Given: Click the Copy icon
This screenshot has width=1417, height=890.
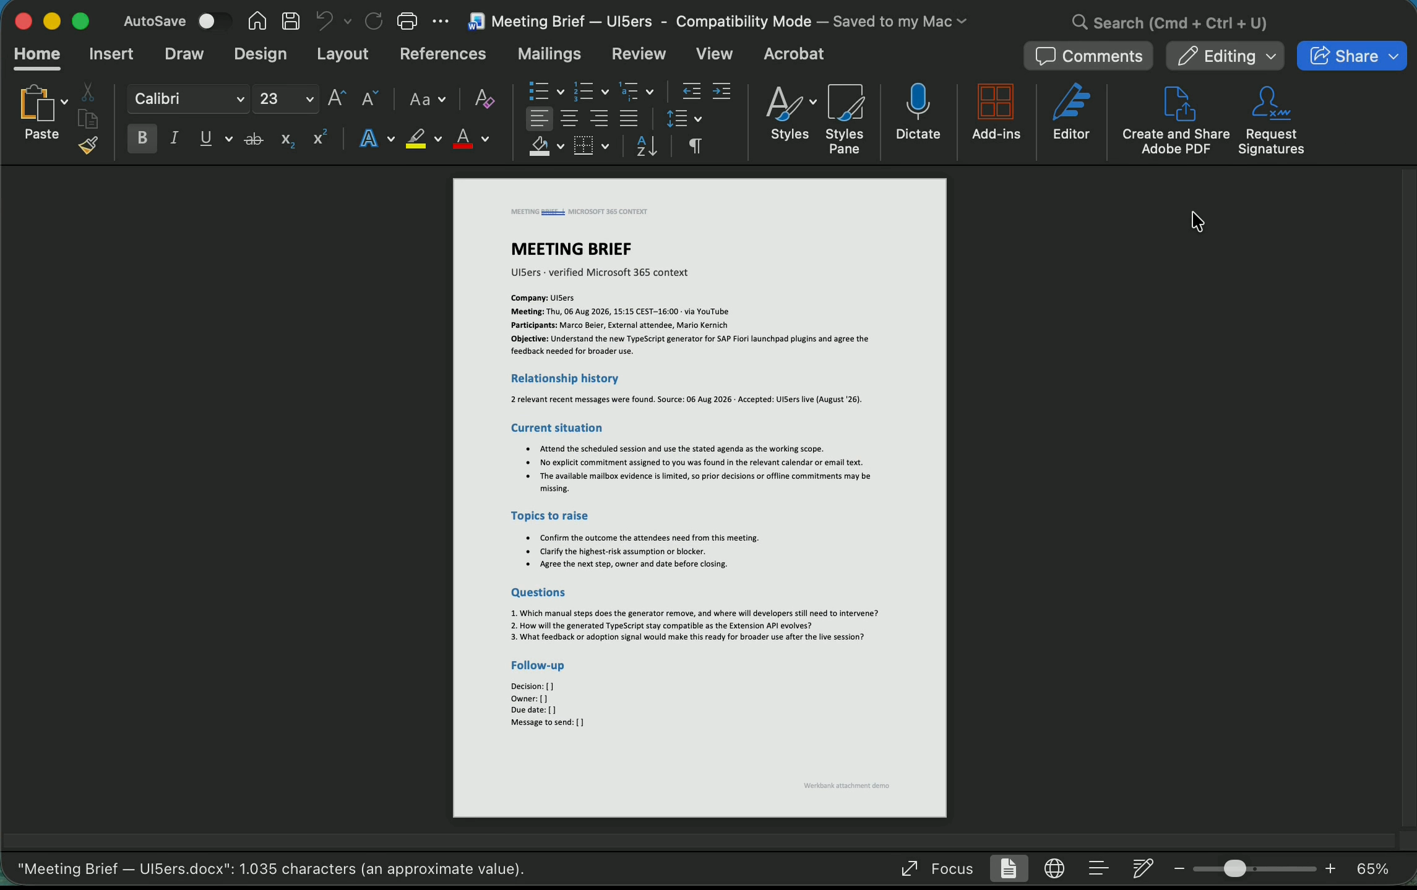Looking at the screenshot, I should coord(88,119).
